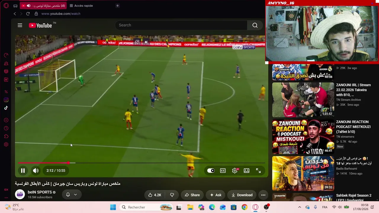
Task: Submit search with the magnifier button
Action: [255, 25]
